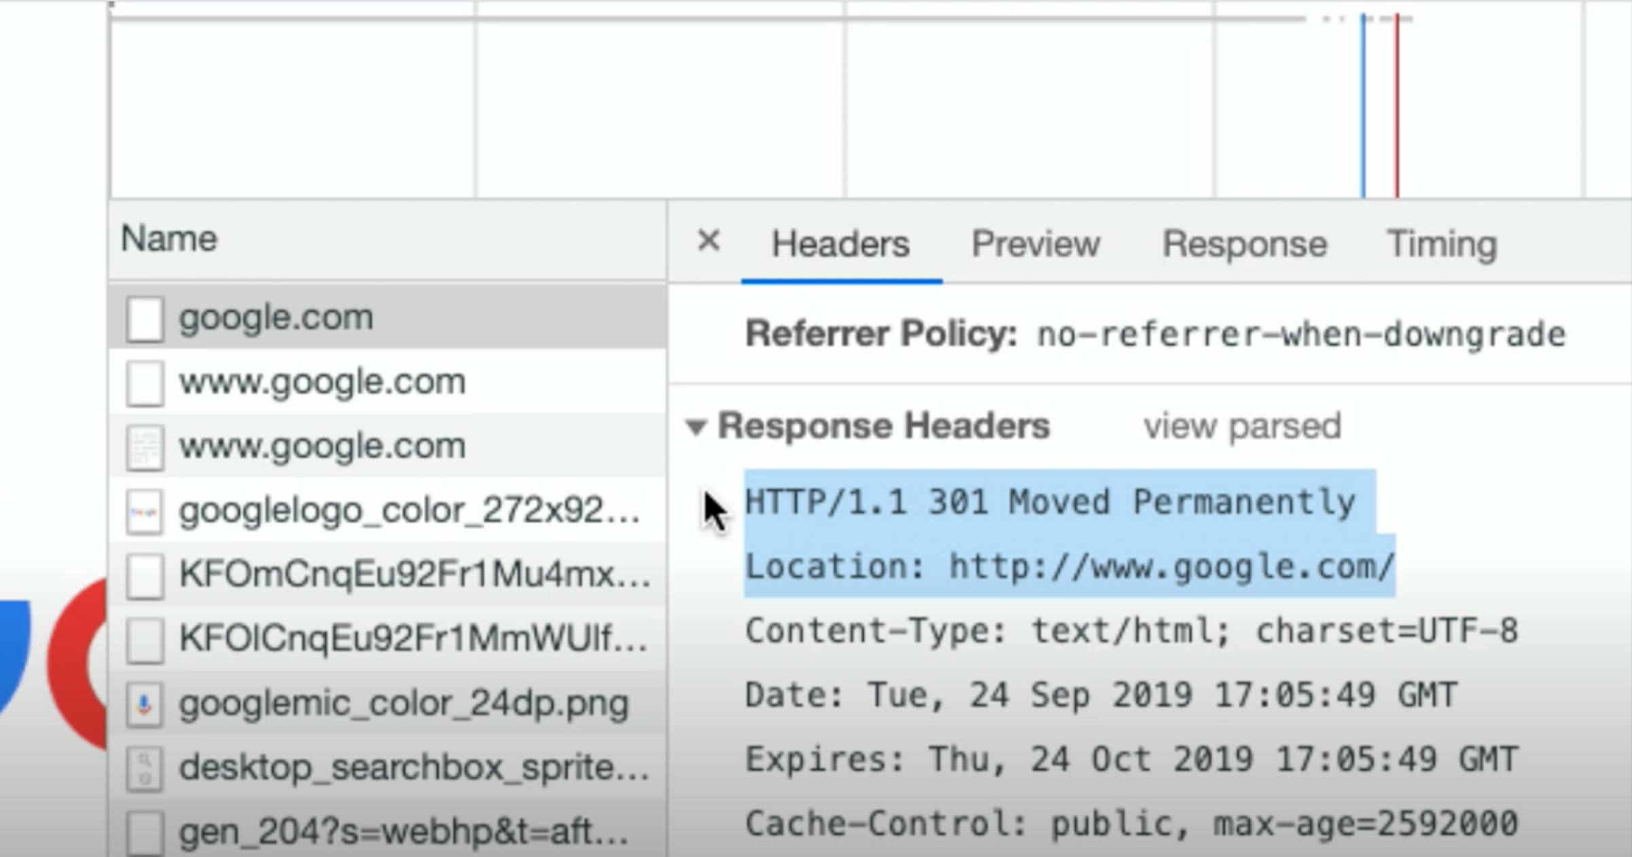Viewport: 1632px width, 857px height.
Task: Switch to the Headers tab
Action: click(x=840, y=244)
